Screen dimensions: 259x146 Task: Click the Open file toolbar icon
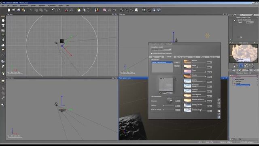point(14,10)
